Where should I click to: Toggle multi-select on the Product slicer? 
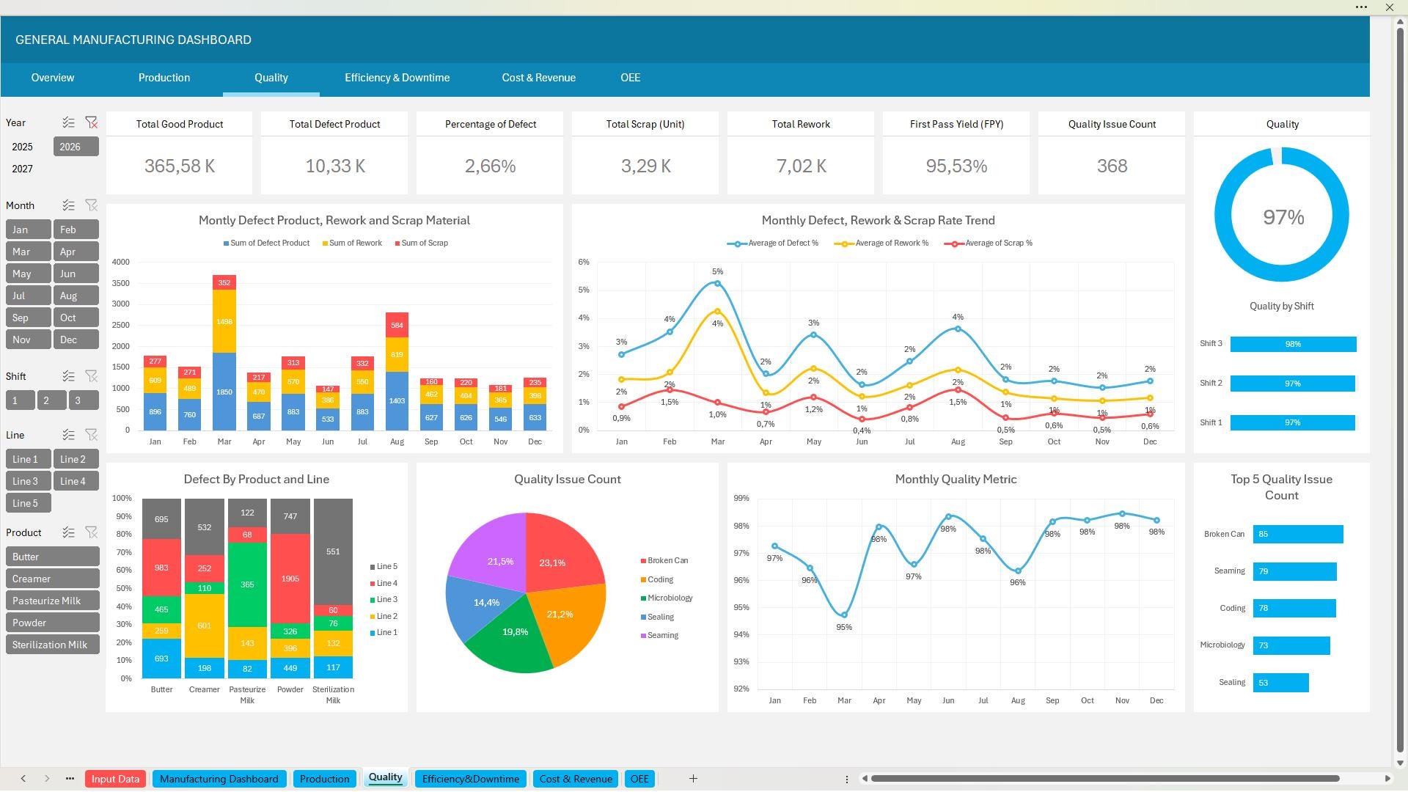click(68, 532)
